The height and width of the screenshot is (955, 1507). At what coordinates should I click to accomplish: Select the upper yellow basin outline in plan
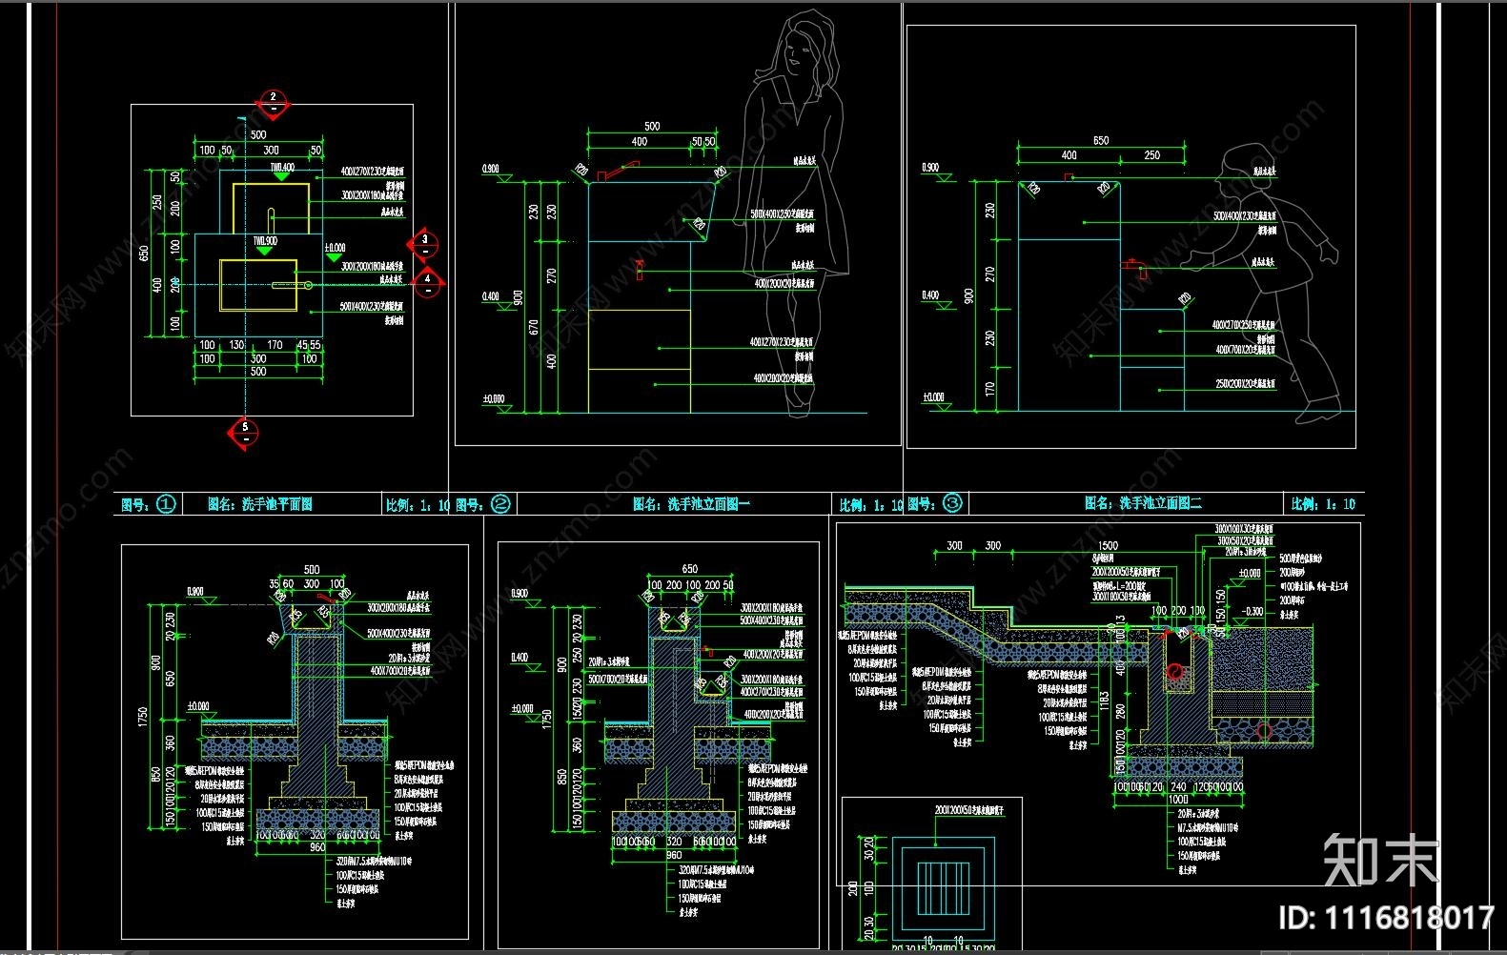pyautogui.click(x=271, y=209)
